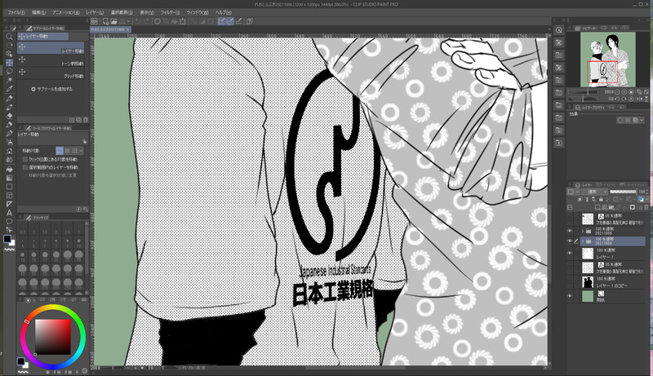Open the フィルター menu
653x376 pixels.
pyautogui.click(x=170, y=12)
